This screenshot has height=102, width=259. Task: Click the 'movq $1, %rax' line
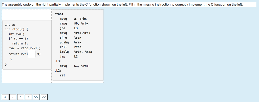[74, 66]
